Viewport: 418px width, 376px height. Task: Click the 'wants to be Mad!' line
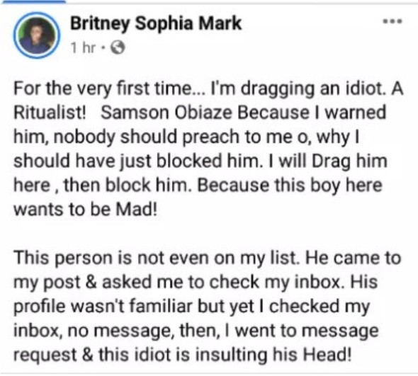pos(86,209)
